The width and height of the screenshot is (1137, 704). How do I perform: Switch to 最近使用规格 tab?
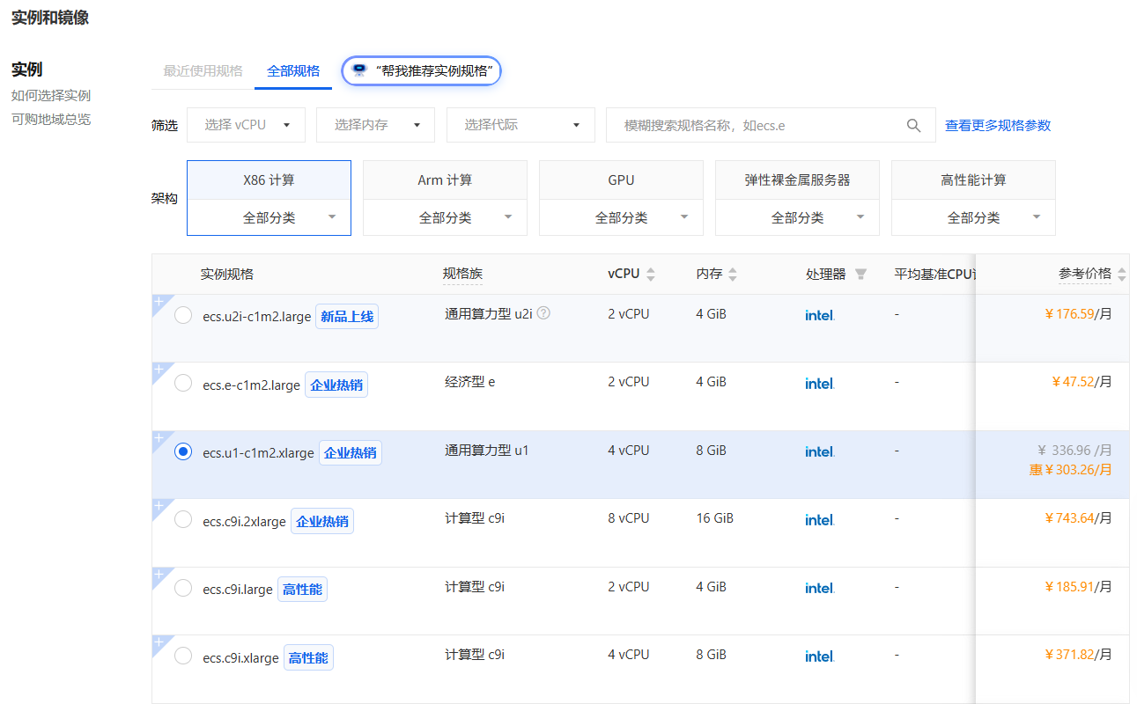pyautogui.click(x=203, y=71)
